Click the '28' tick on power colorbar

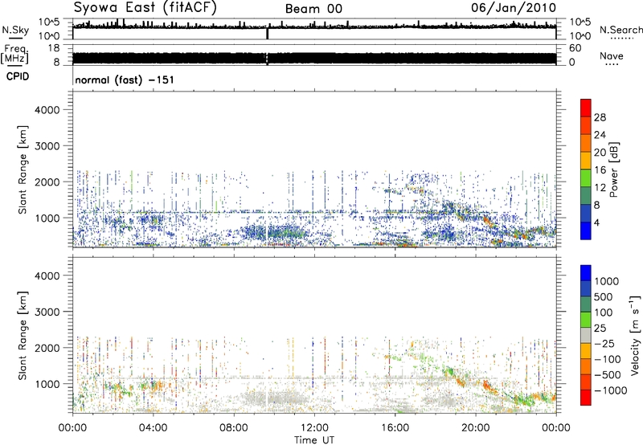[600, 117]
